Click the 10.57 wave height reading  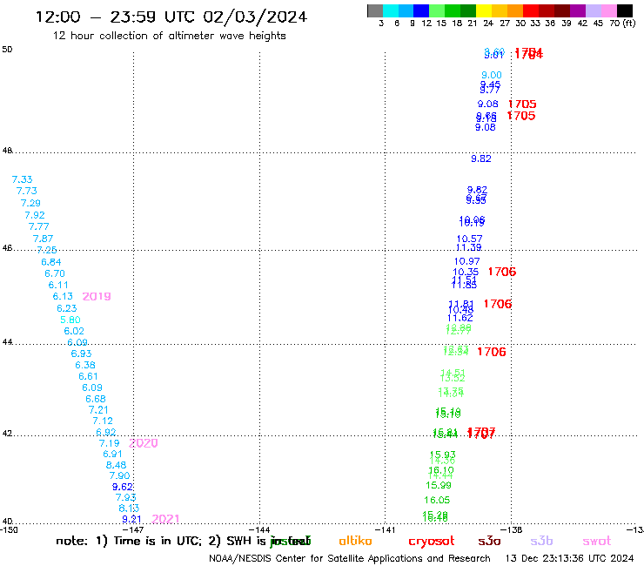point(469,239)
